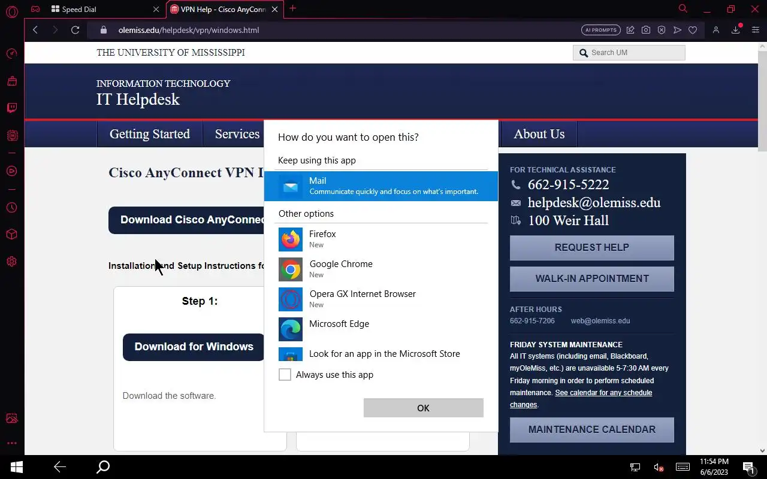Open Windows taskbar search
The width and height of the screenshot is (767, 479).
click(x=103, y=467)
